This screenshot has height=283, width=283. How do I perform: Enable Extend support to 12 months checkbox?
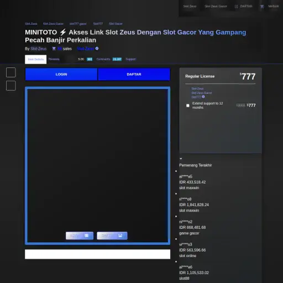(187, 106)
